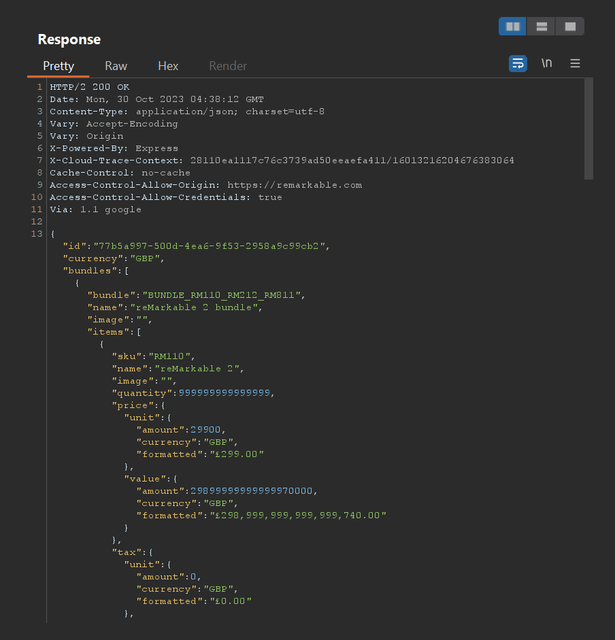Switch to the Hex tab
The image size is (615, 640).
pyautogui.click(x=168, y=66)
